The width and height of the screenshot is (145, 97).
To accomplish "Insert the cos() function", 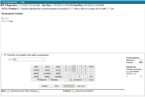I will (47, 67).
